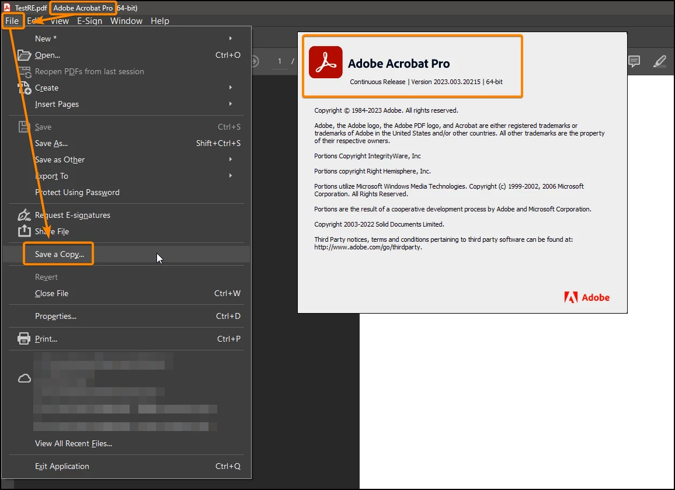Click the Acrobat PDF icon in title bar
The image size is (675, 490).
[x=7, y=8]
